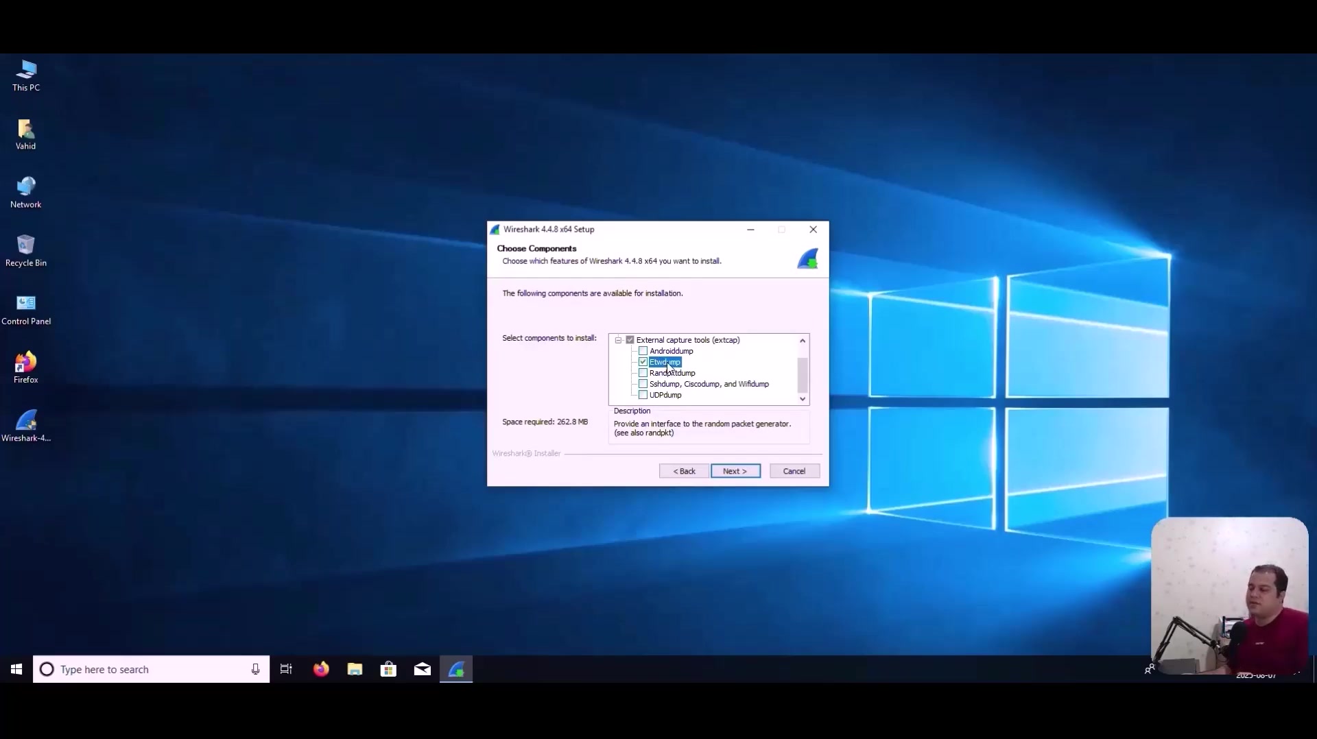Click the Show desktop strip on the taskbar
Screen dimensions: 1317x739
point(1314,669)
